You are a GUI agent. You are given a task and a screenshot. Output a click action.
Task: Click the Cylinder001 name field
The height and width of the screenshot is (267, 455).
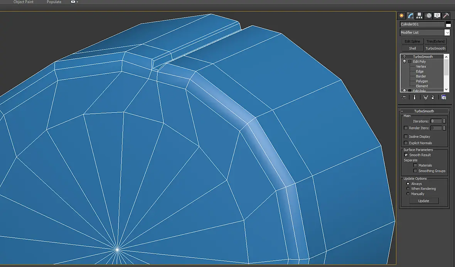(422, 24)
